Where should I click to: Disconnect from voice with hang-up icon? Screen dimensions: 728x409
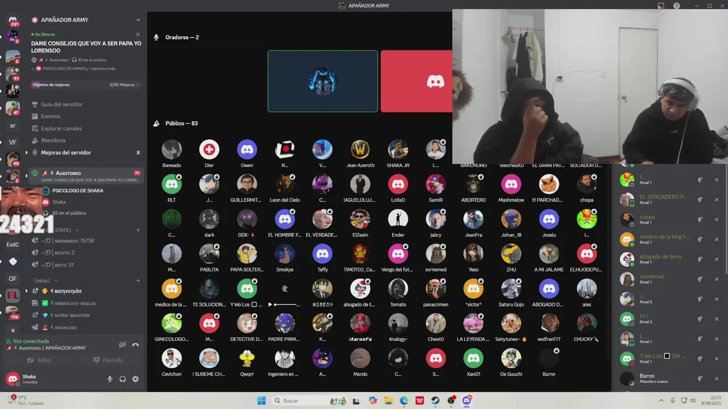click(135, 345)
